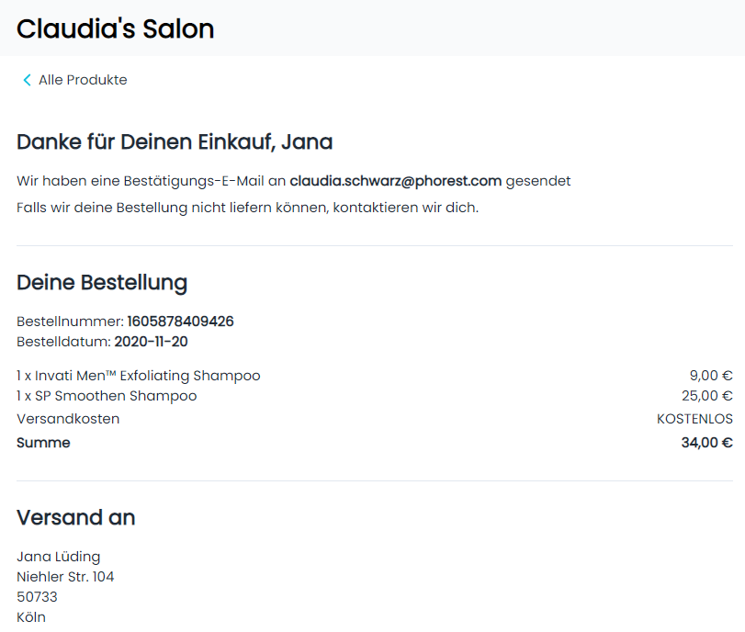This screenshot has height=632, width=745.
Task: Click the Versandkosten label
Action: coord(68,419)
